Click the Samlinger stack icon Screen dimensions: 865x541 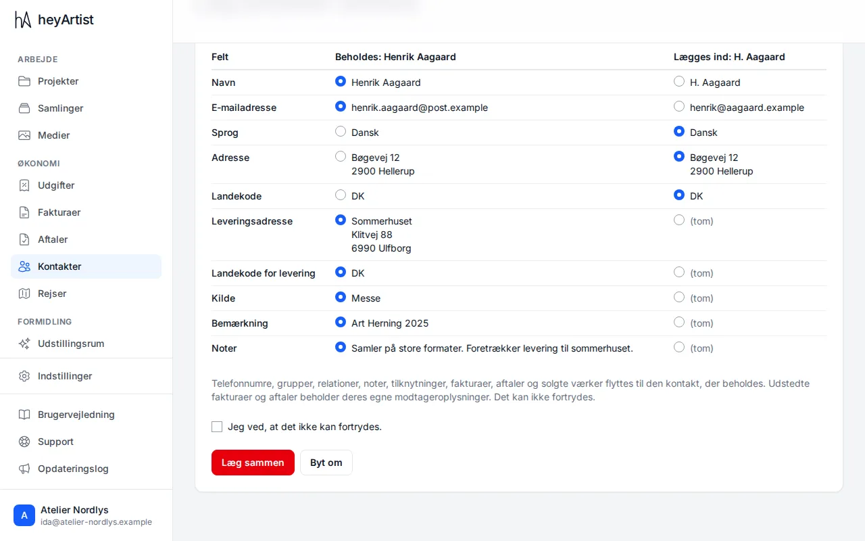24,108
